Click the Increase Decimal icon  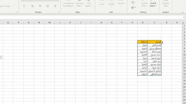47,6
